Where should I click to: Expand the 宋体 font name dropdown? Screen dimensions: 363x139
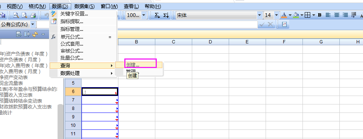[x=259, y=15]
